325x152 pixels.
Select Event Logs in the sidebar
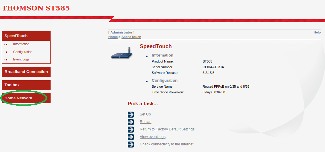(x=21, y=59)
